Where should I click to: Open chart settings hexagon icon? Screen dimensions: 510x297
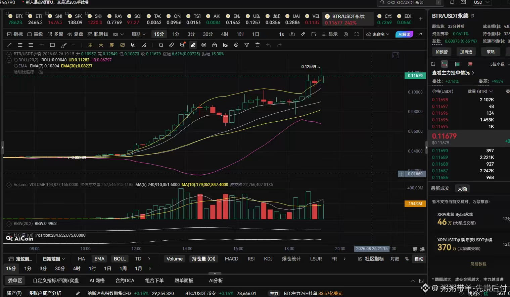click(346, 34)
